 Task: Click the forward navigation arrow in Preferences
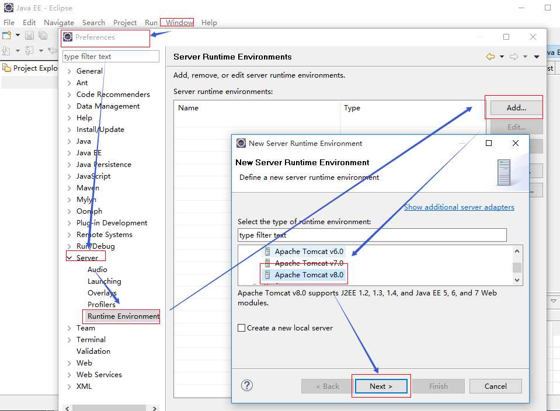click(514, 57)
